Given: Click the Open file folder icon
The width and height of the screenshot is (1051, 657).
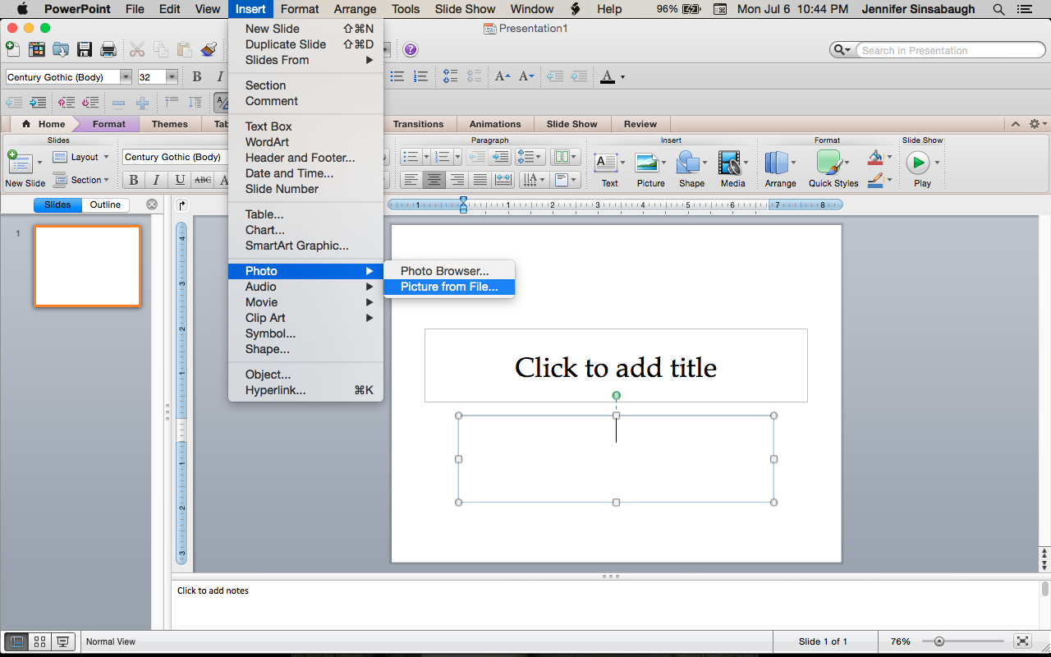Looking at the screenshot, I should [x=61, y=49].
